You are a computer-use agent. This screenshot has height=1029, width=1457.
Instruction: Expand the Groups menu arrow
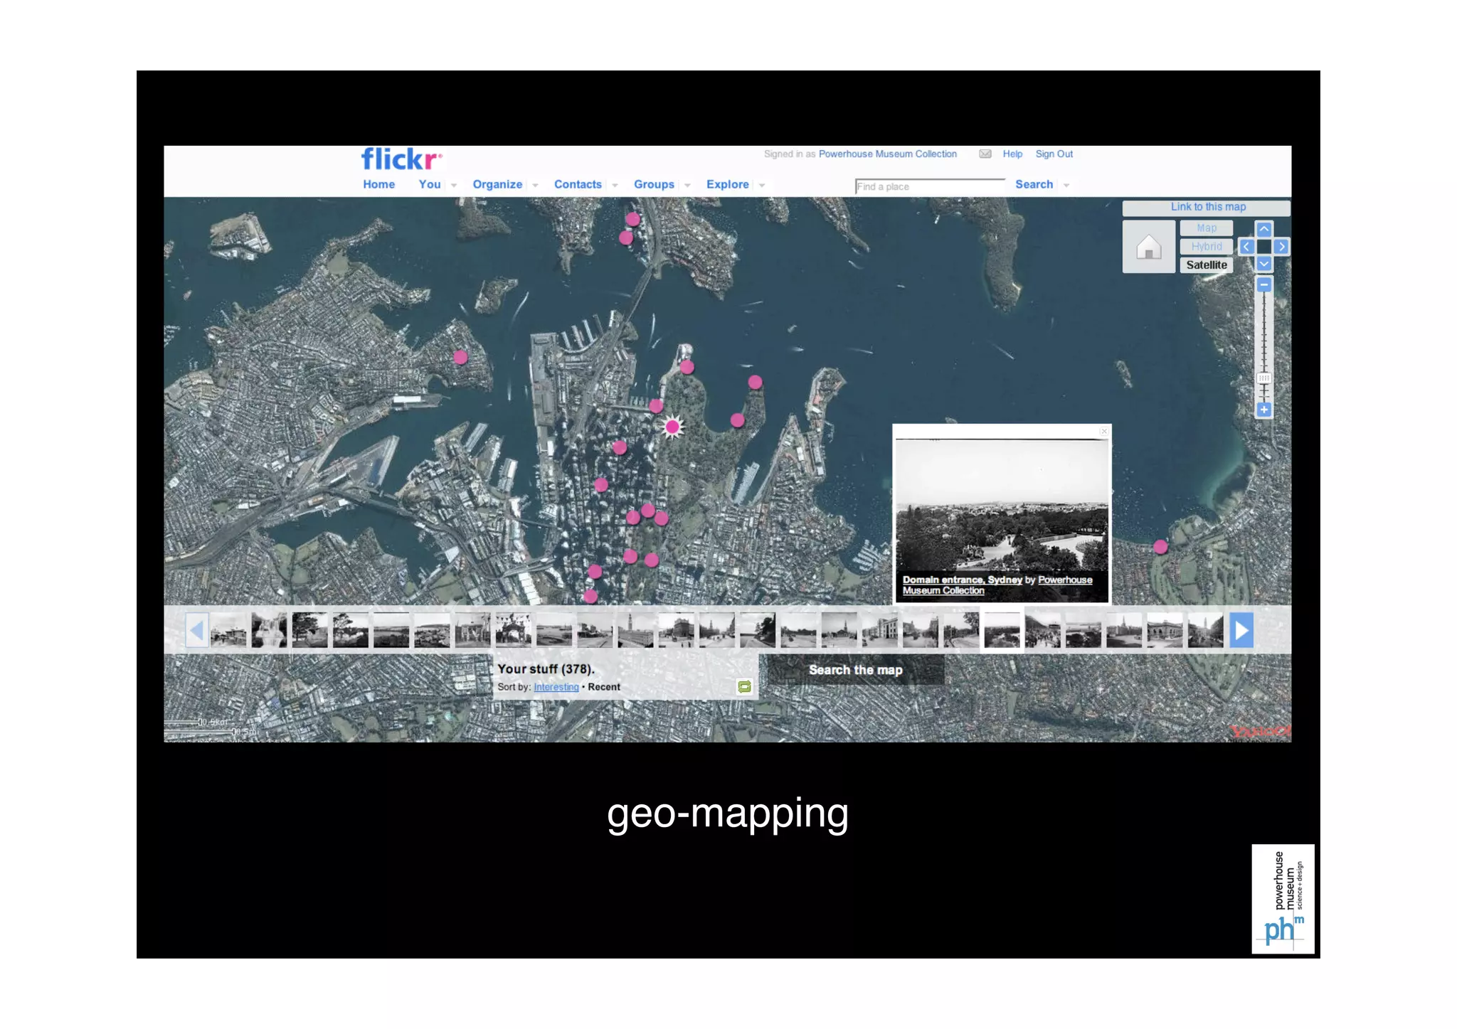[x=687, y=186]
